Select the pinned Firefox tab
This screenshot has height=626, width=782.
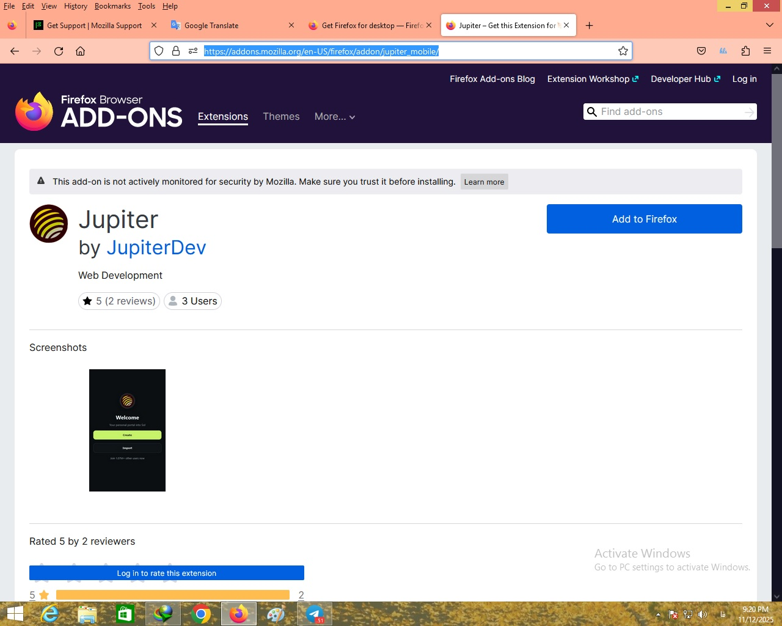[12, 26]
